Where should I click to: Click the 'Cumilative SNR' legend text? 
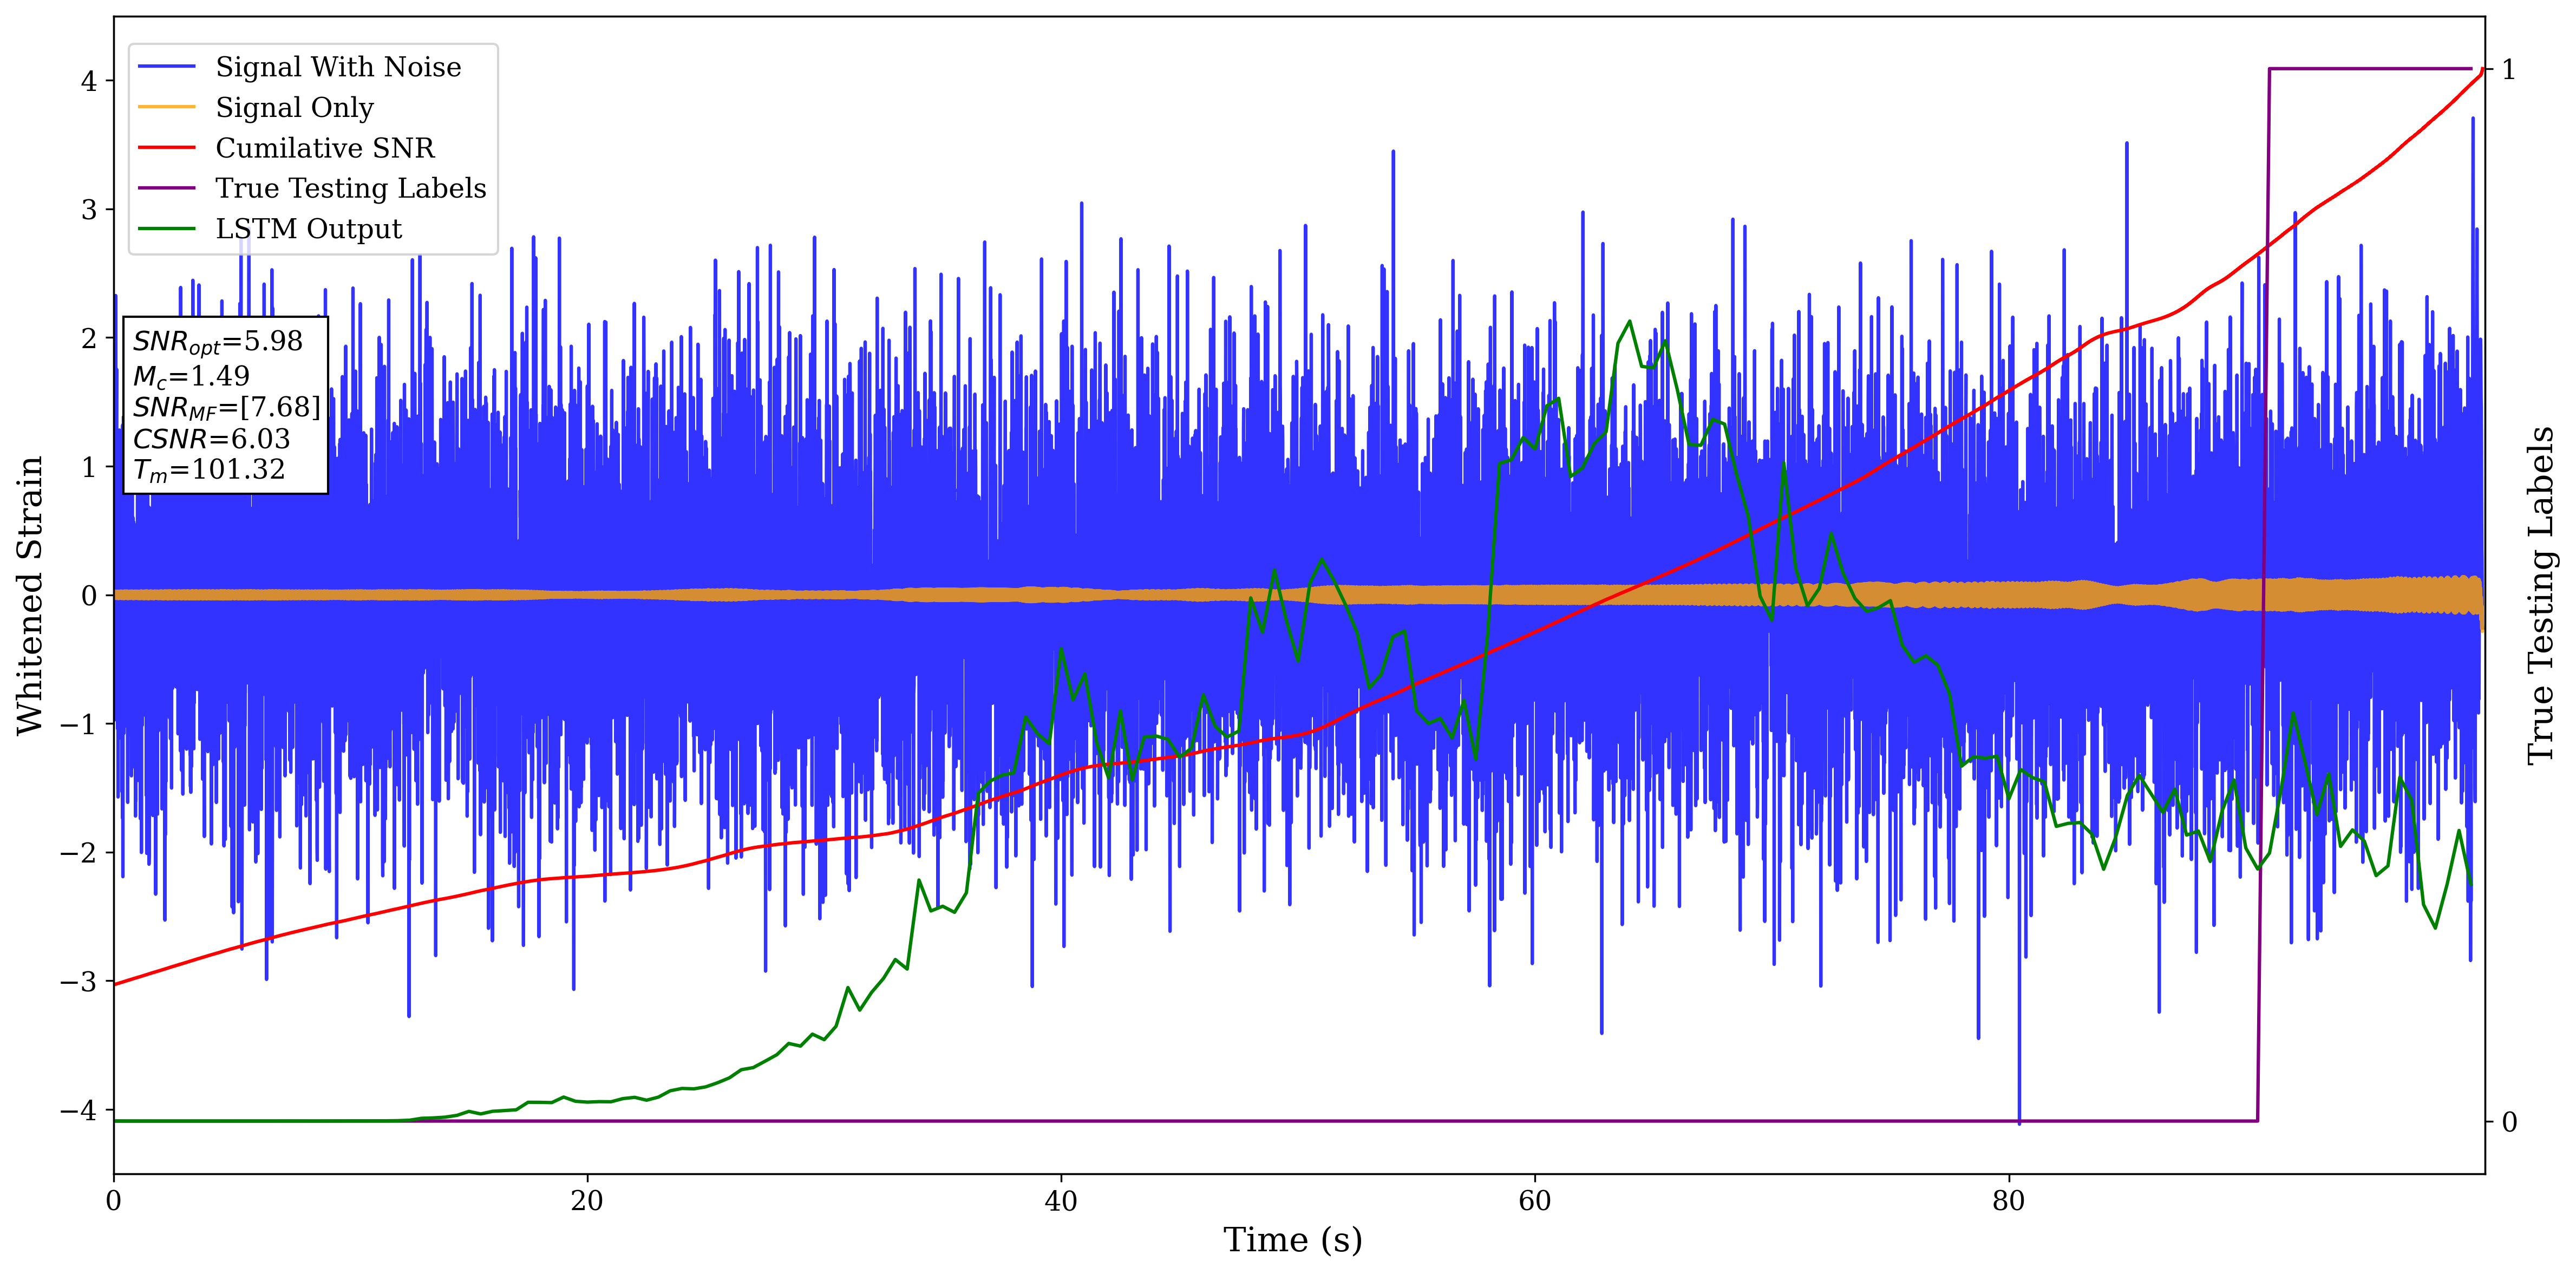(x=325, y=148)
